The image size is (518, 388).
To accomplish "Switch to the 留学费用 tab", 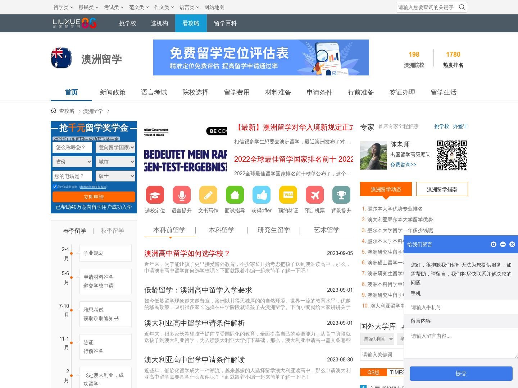I will click(237, 92).
